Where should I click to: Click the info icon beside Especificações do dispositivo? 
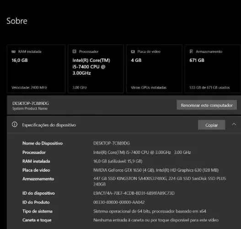coord(15,125)
